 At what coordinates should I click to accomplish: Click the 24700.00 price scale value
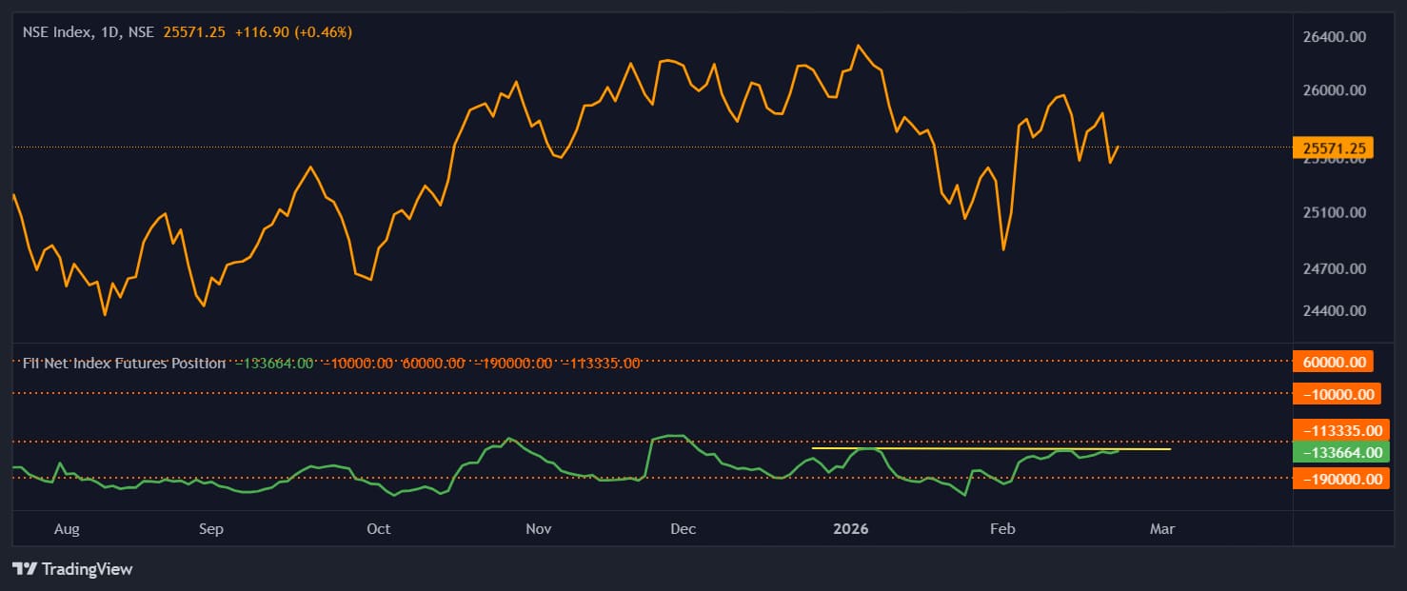tap(1334, 268)
